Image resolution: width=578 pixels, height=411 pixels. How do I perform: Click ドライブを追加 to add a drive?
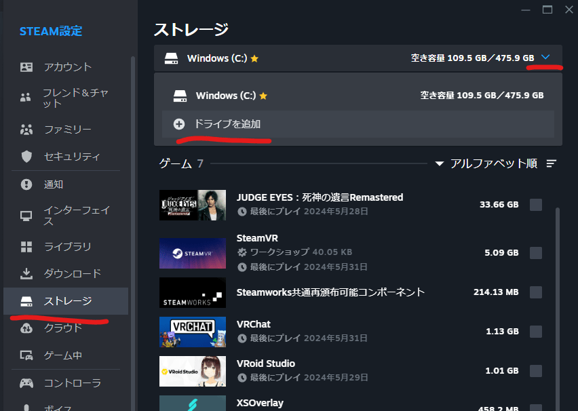point(358,124)
